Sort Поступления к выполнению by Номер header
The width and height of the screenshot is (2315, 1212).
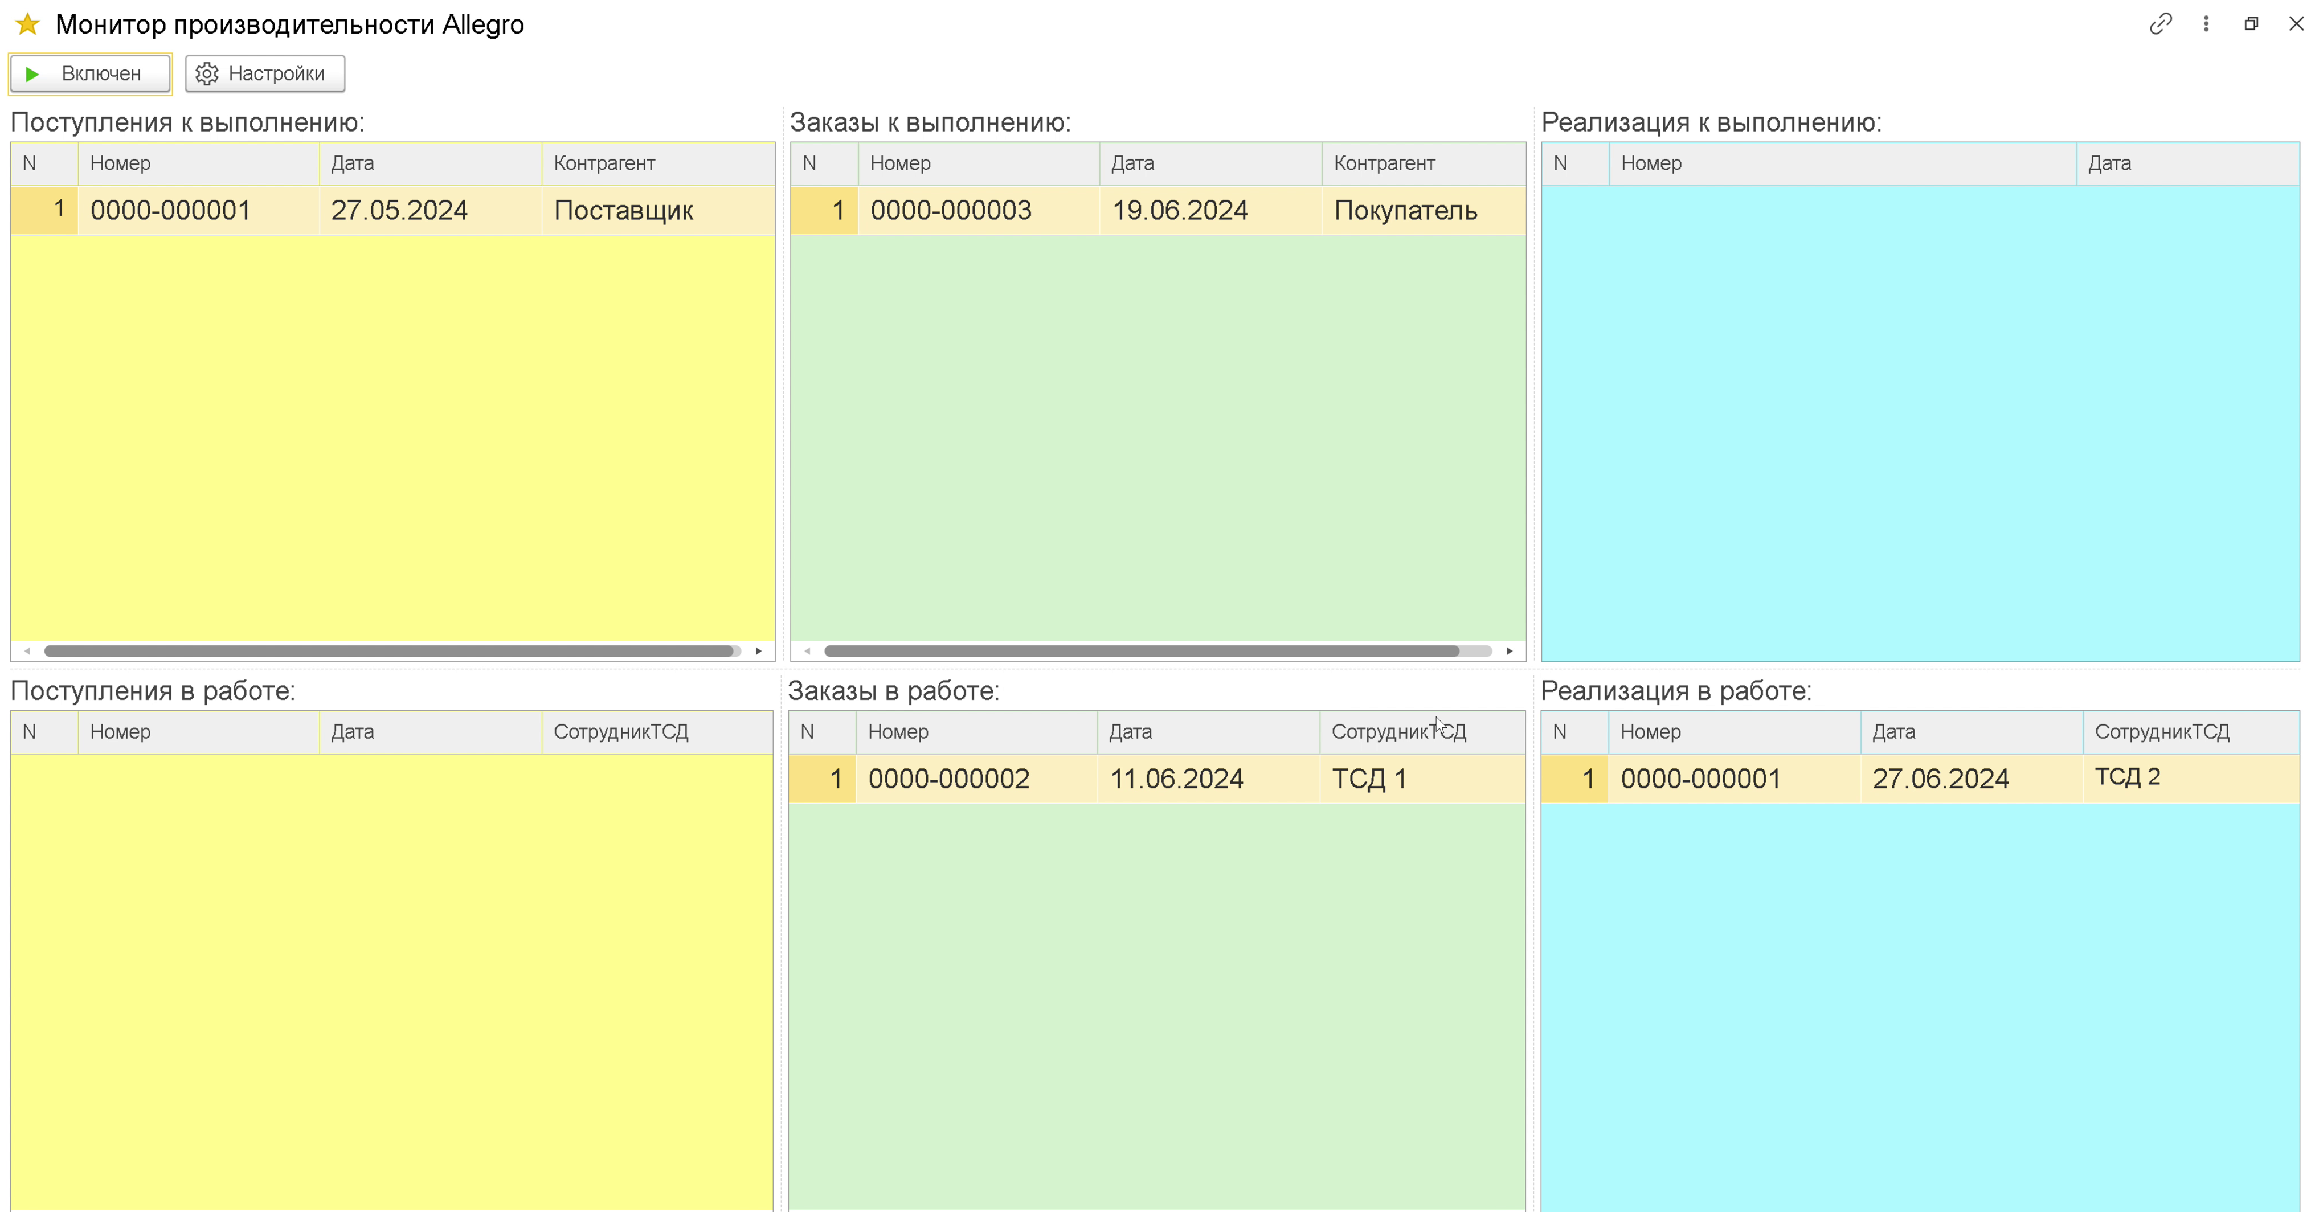click(199, 163)
